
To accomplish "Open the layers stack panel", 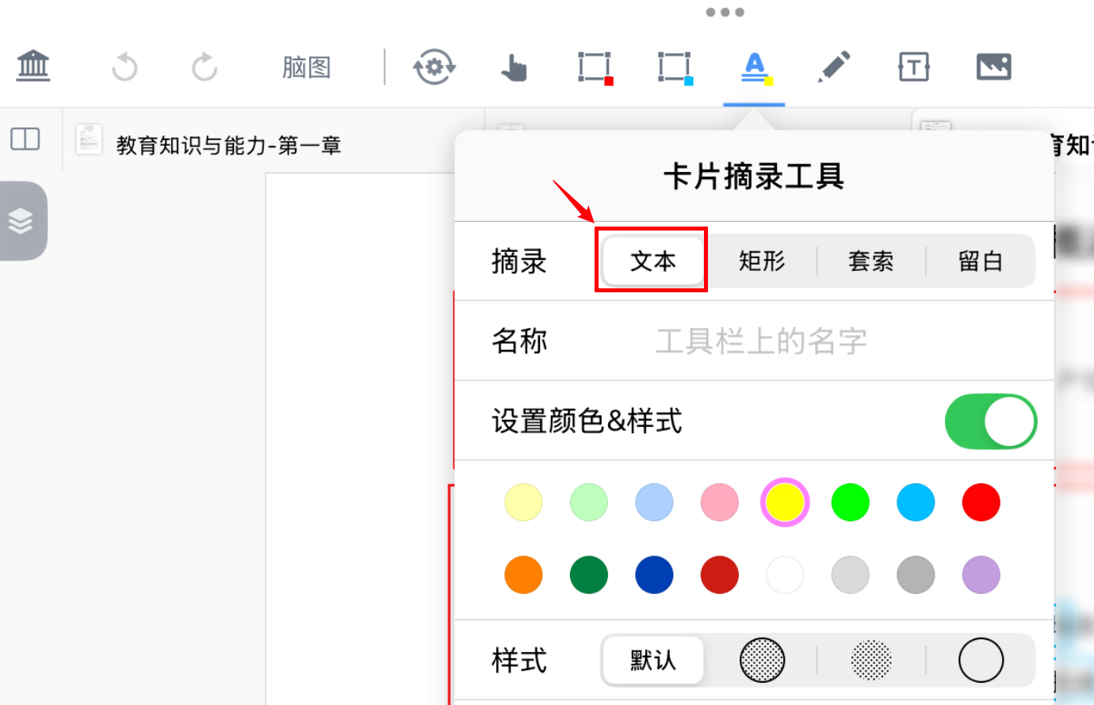I will [21, 220].
